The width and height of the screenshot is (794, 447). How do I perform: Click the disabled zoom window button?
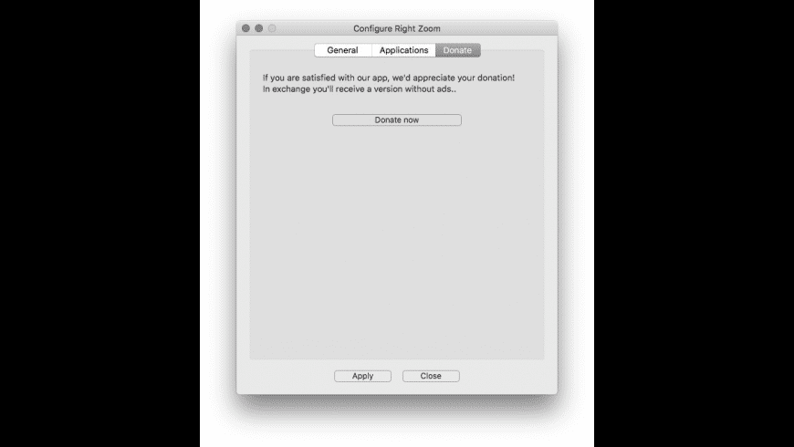click(272, 28)
